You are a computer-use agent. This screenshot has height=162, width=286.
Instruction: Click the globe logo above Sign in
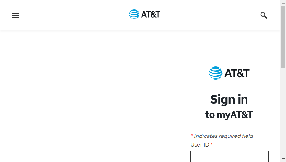(x=216, y=73)
